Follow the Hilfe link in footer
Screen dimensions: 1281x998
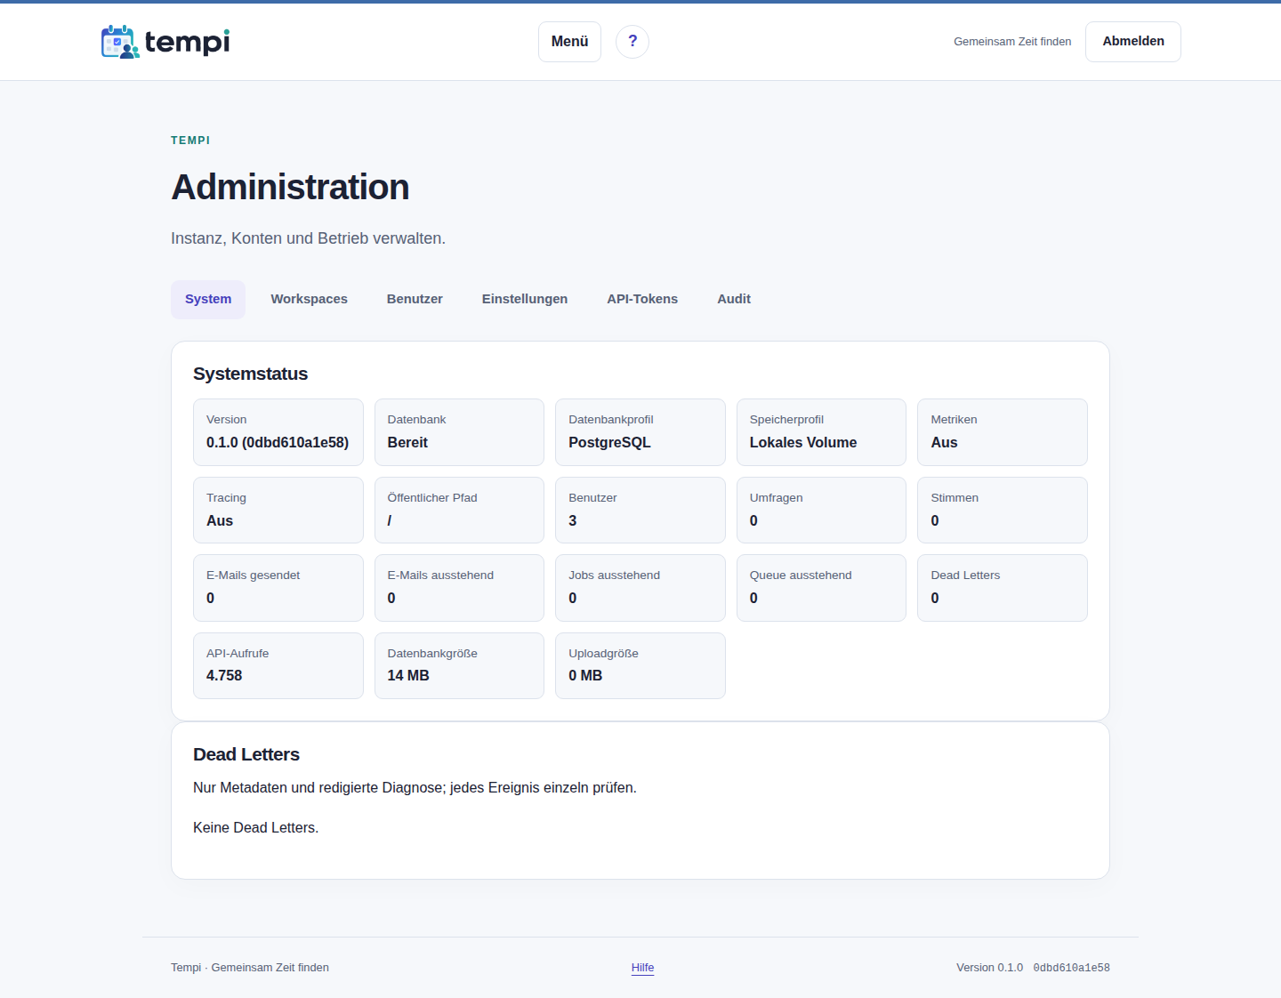click(x=642, y=968)
